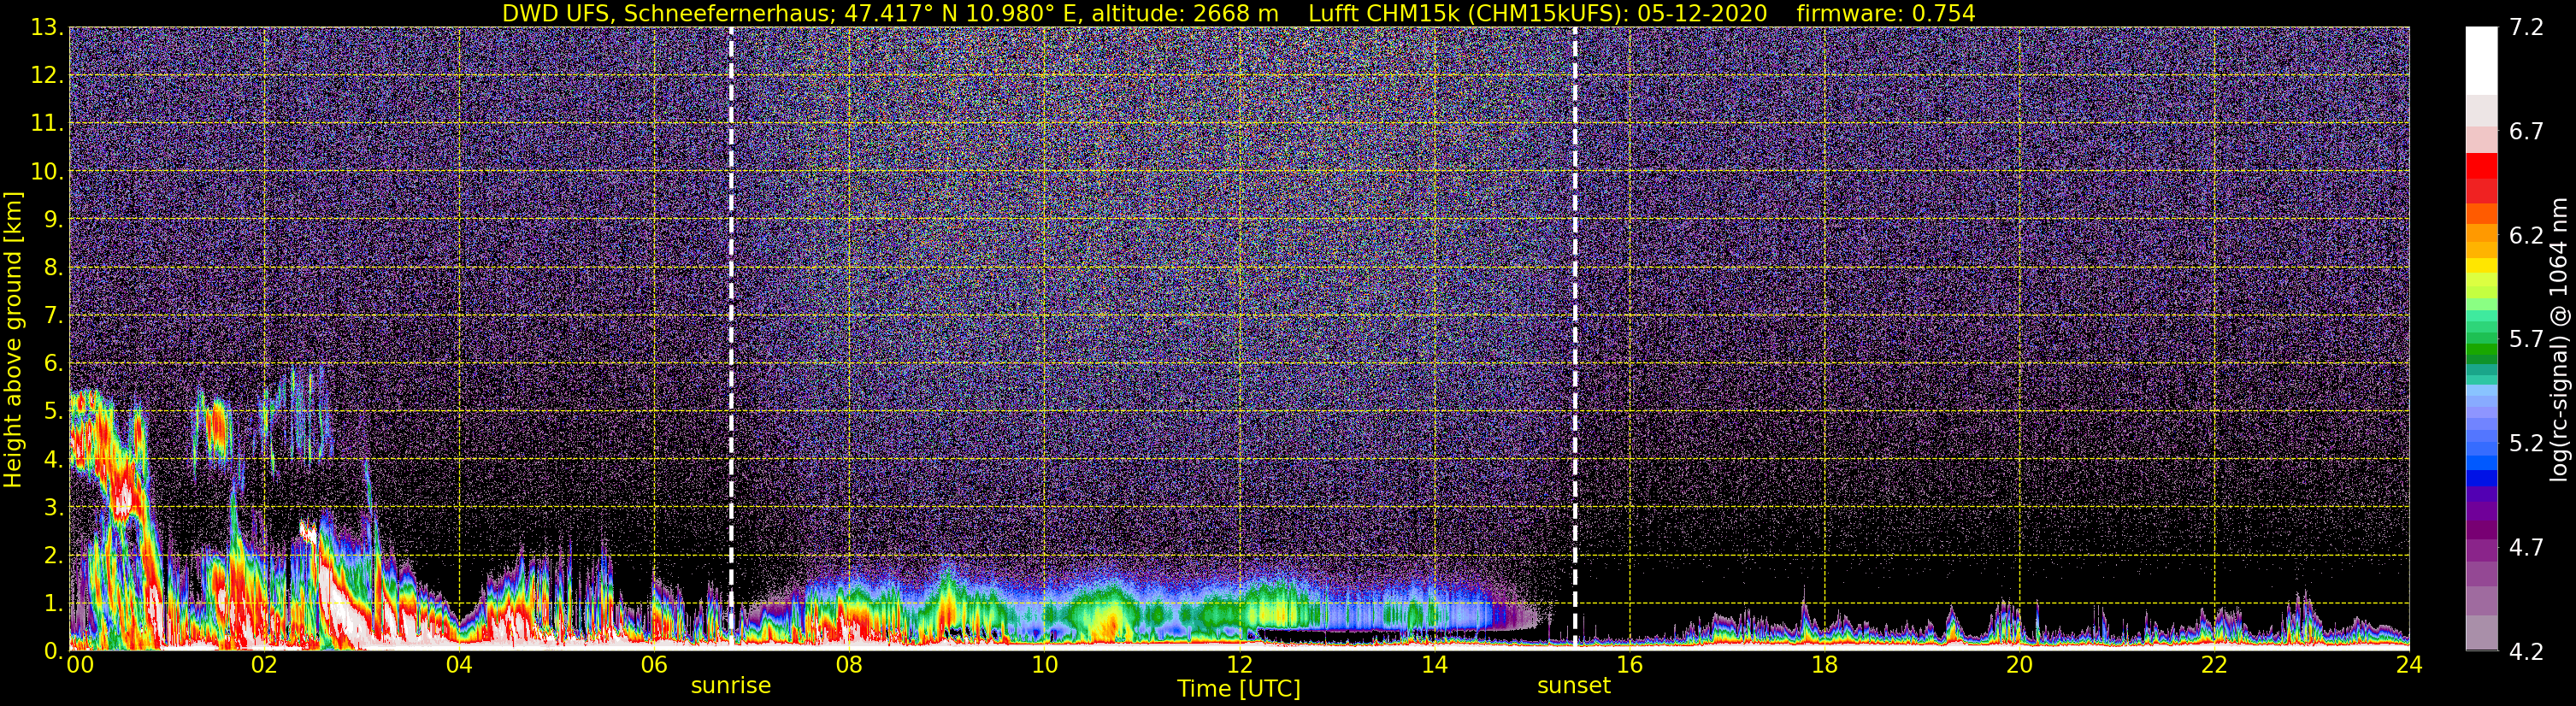
Task: Click the '4.' height tick label
Action: (x=54, y=460)
